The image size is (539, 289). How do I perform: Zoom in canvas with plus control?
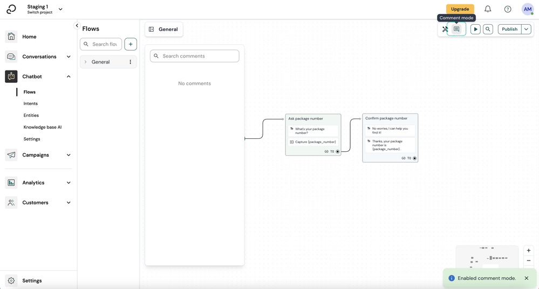pos(529,251)
